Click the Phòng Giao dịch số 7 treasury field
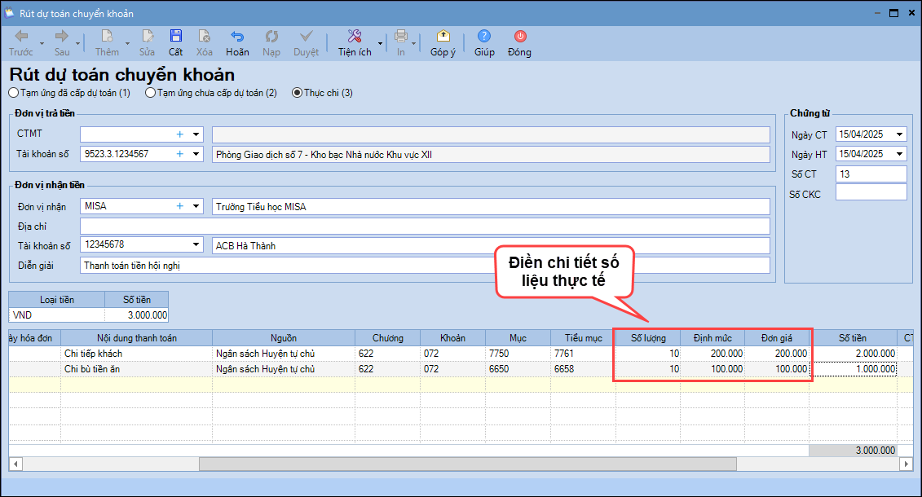 491,155
